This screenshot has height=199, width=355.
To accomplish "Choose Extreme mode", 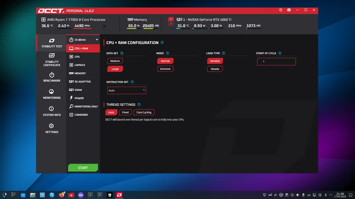I will 165,69.
